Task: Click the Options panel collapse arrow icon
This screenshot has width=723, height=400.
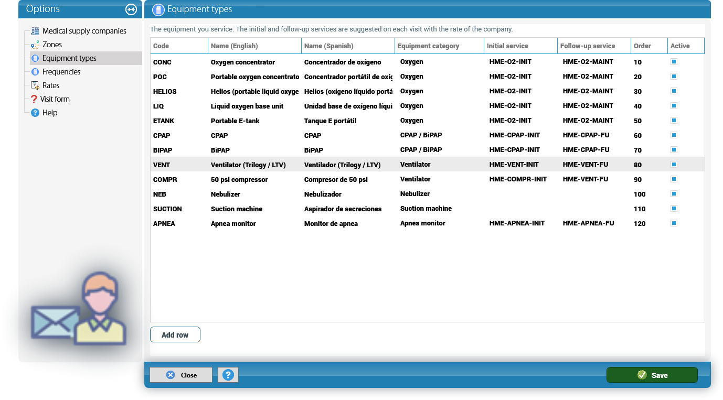Action: pos(131,9)
